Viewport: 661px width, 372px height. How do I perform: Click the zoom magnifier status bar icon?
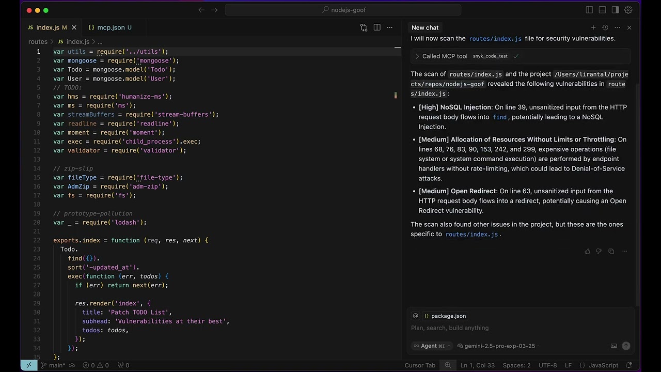(x=448, y=365)
